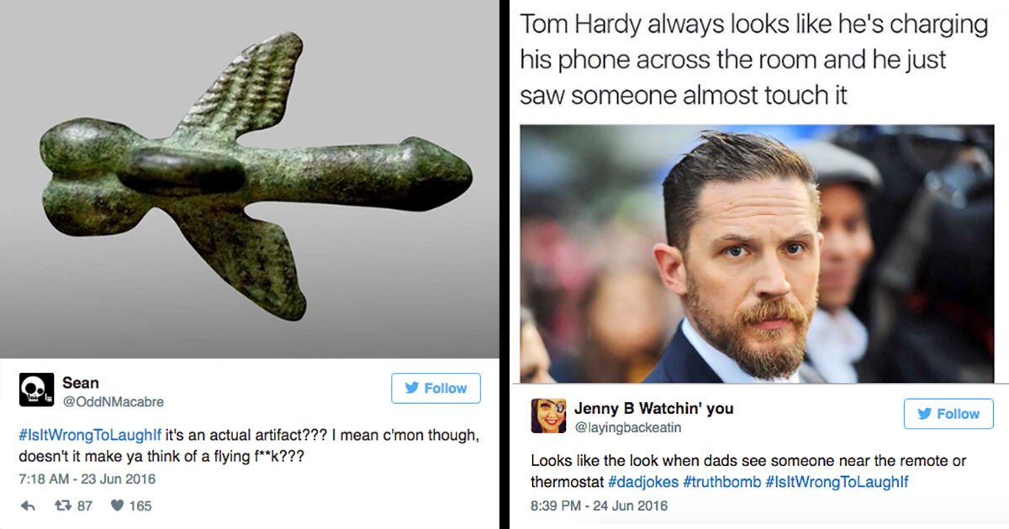Open the @layingbackeatin handle link
Screen dimensions: 1009x529
pos(628,427)
